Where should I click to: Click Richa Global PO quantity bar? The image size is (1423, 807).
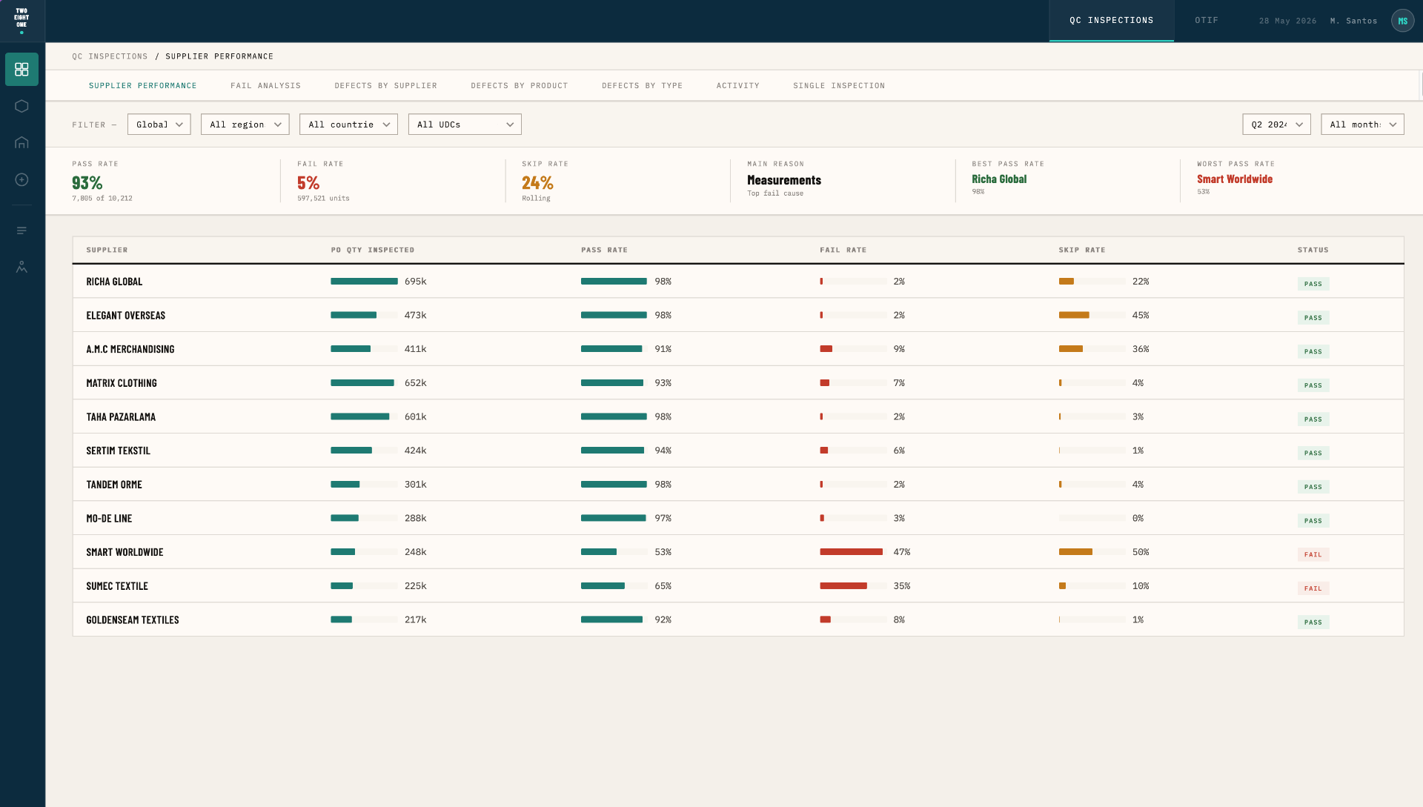(364, 282)
